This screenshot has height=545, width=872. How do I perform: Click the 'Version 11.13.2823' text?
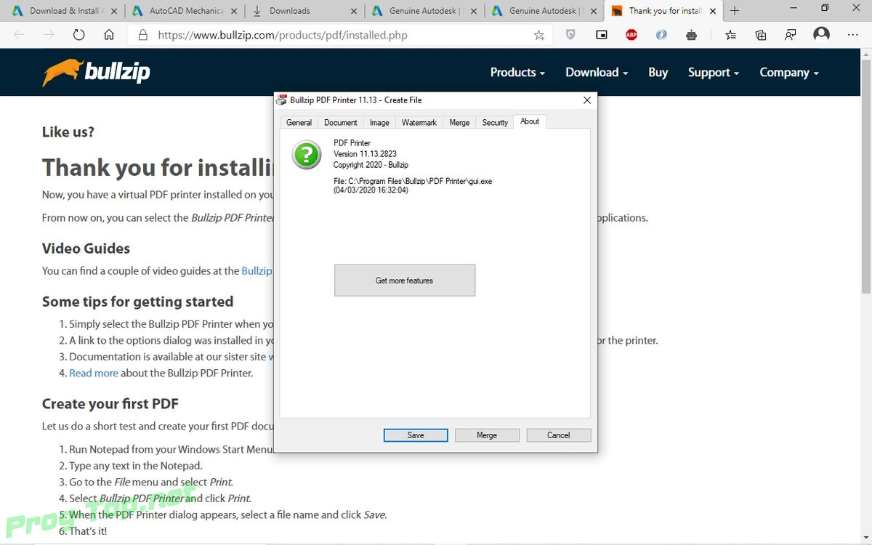pyautogui.click(x=366, y=154)
